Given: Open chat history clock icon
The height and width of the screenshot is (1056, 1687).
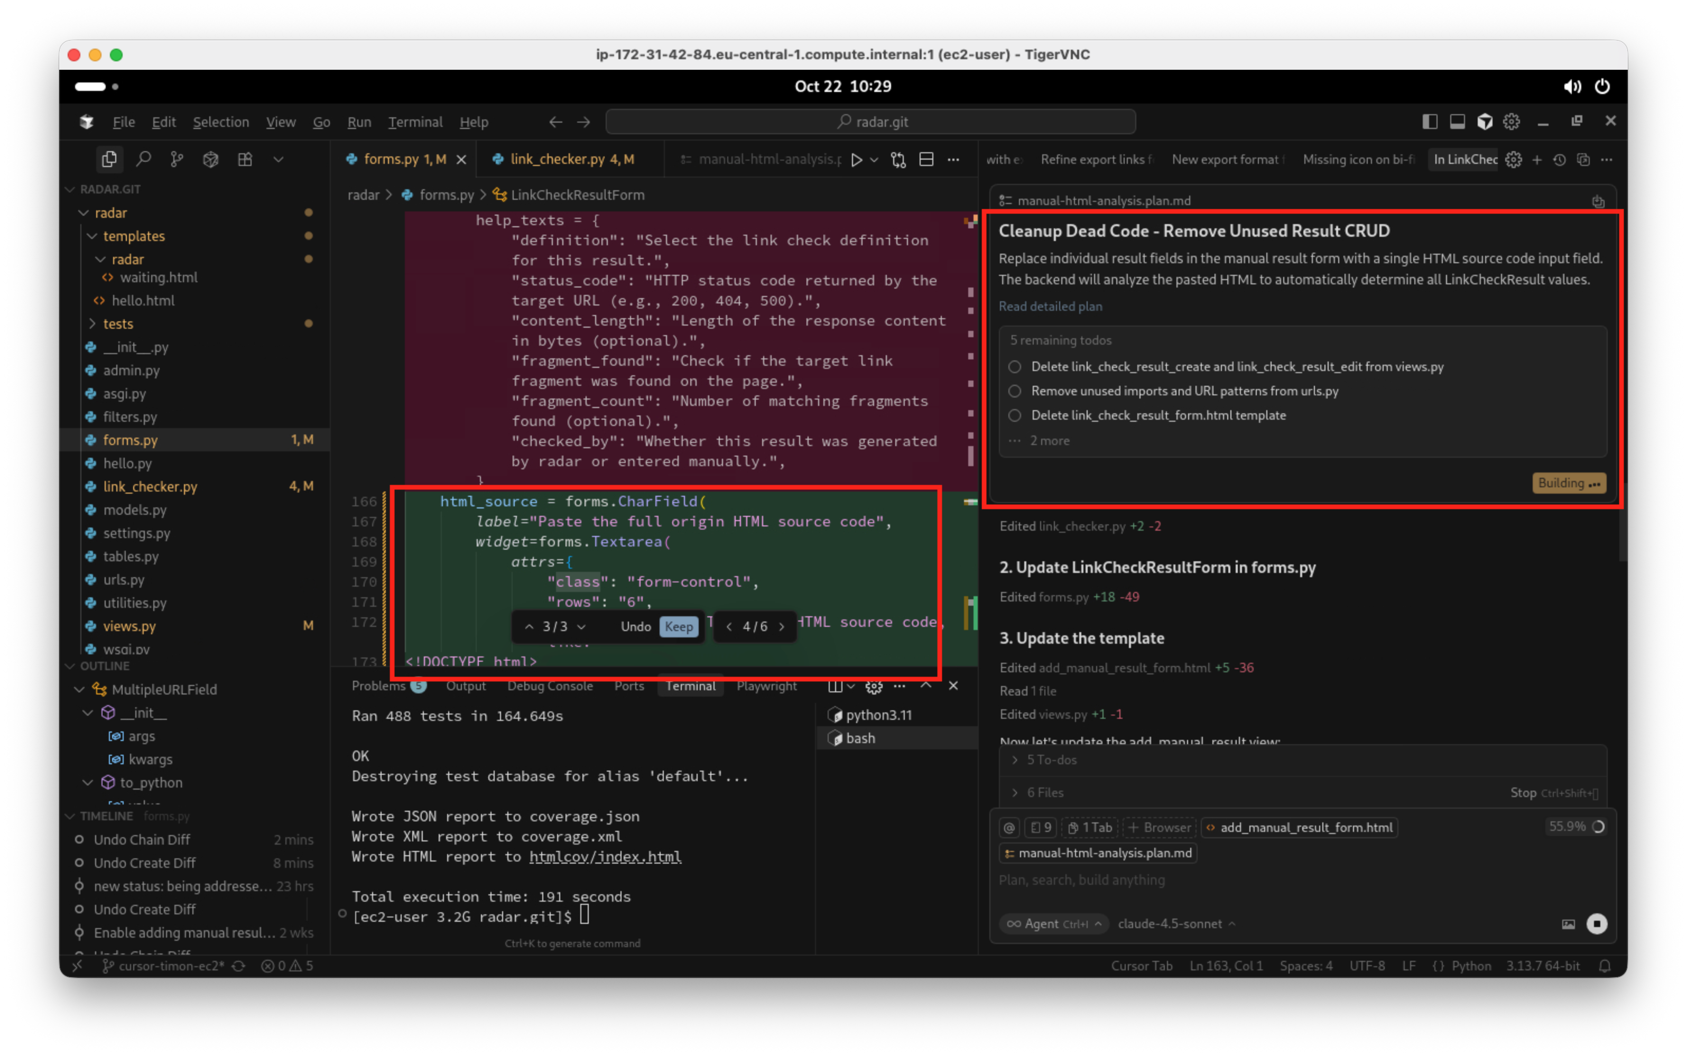Looking at the screenshot, I should pyautogui.click(x=1559, y=160).
